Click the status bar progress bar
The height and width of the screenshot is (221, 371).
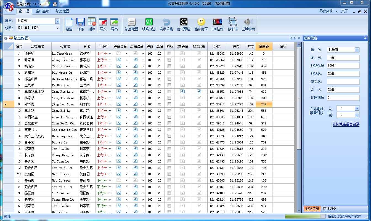click(x=305, y=217)
